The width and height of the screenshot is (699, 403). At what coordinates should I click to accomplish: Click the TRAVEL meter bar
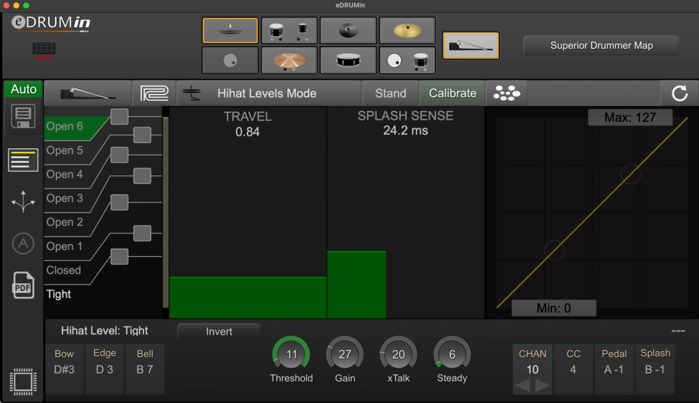(x=248, y=297)
